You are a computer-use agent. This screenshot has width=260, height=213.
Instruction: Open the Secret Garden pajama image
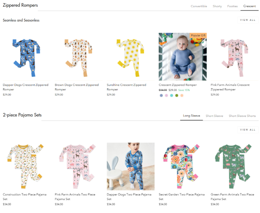182,166
